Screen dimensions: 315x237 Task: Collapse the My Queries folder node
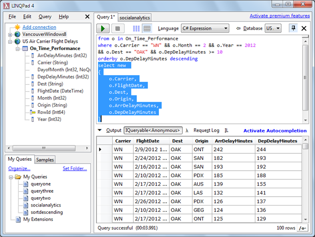tap(11, 177)
